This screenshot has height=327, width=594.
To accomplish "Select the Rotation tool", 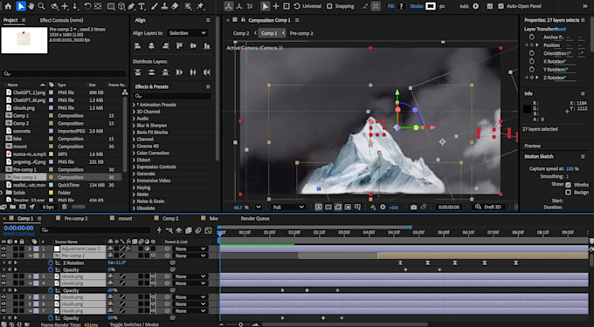I will 87,6.
